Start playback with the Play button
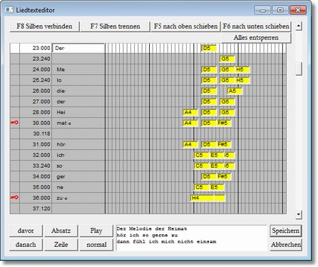The height and width of the screenshot is (267, 318). tap(96, 231)
